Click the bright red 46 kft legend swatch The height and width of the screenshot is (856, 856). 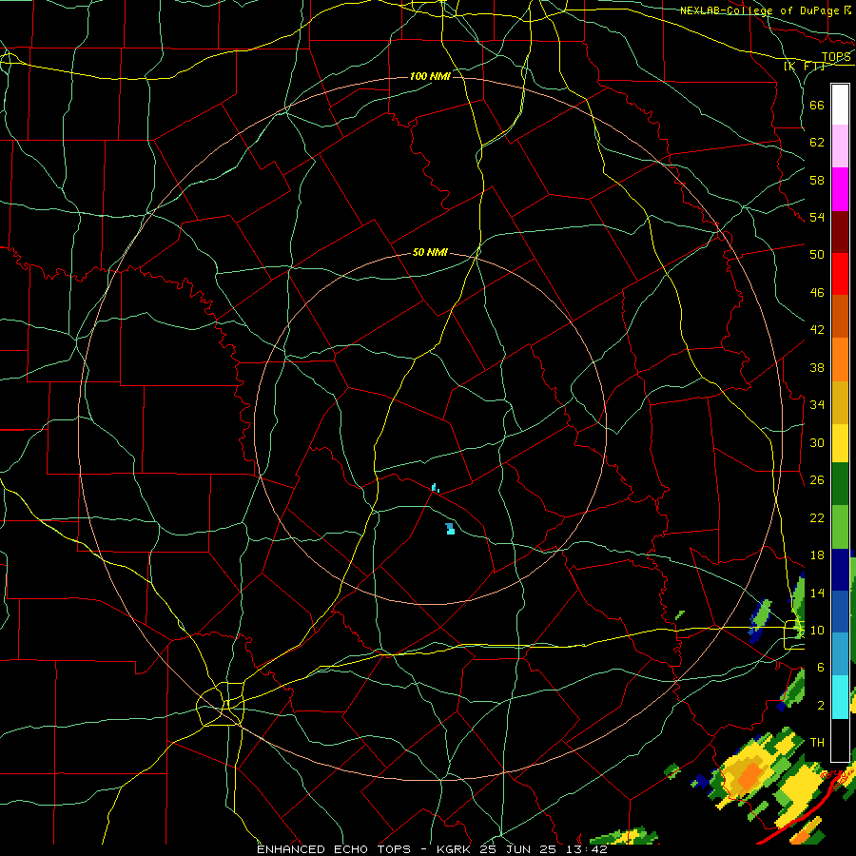pos(840,274)
